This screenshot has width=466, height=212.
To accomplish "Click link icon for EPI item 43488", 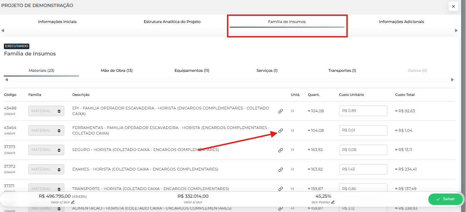I will pyautogui.click(x=280, y=111).
